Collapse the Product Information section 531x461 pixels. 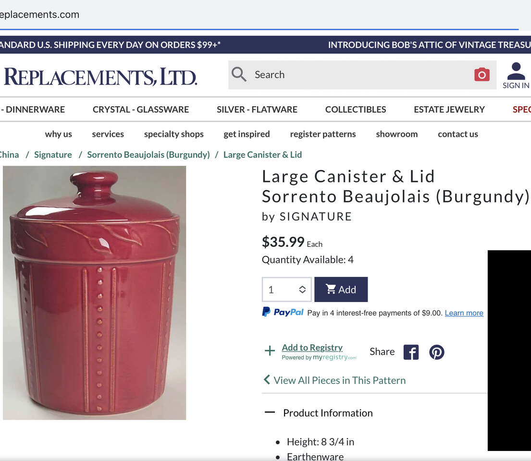[270, 412]
